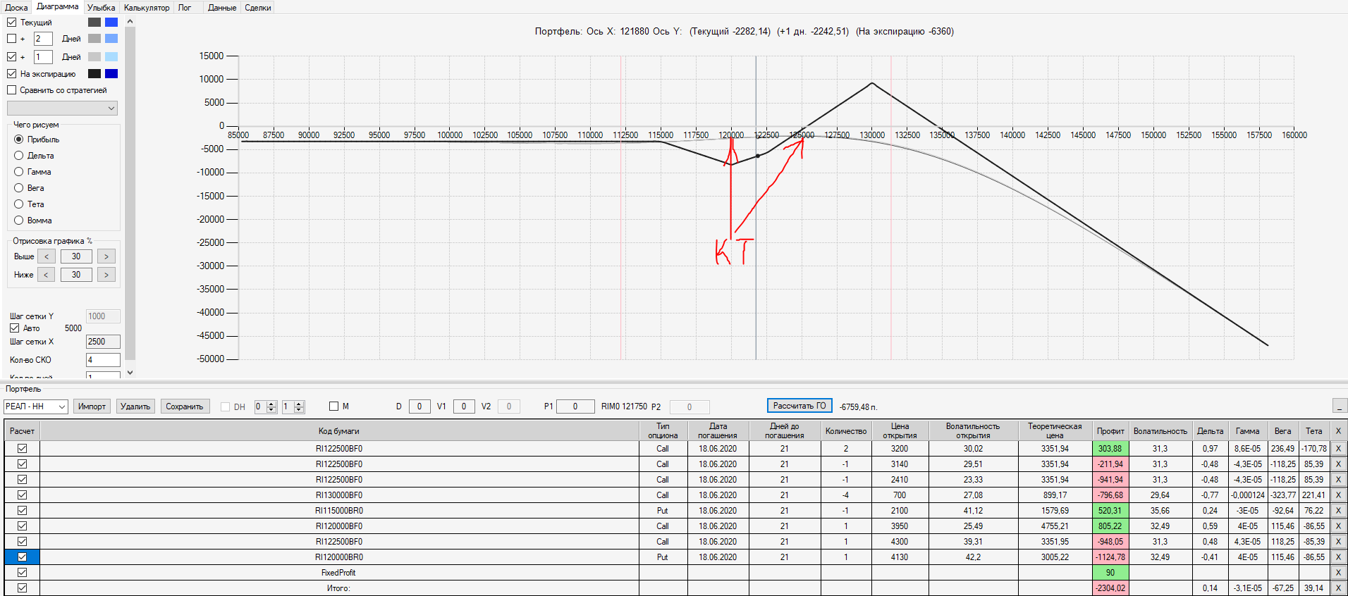This screenshot has height=596, width=1348.
Task: Click the Рассчитать ГО button
Action: click(x=799, y=406)
